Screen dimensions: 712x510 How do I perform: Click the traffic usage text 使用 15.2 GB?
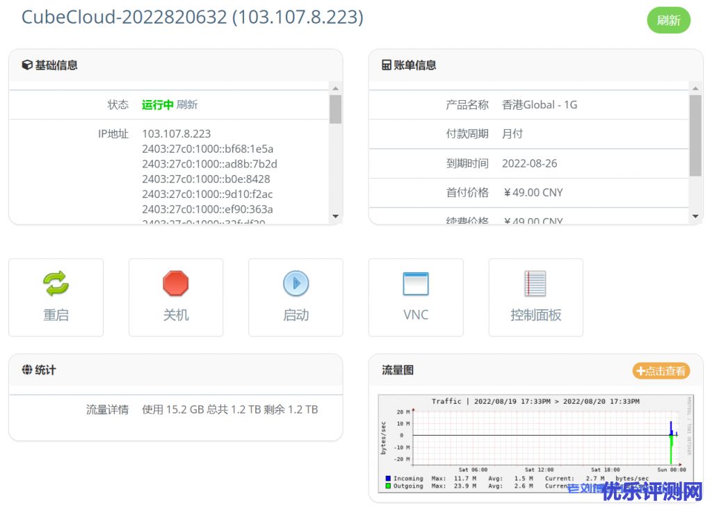click(x=172, y=410)
